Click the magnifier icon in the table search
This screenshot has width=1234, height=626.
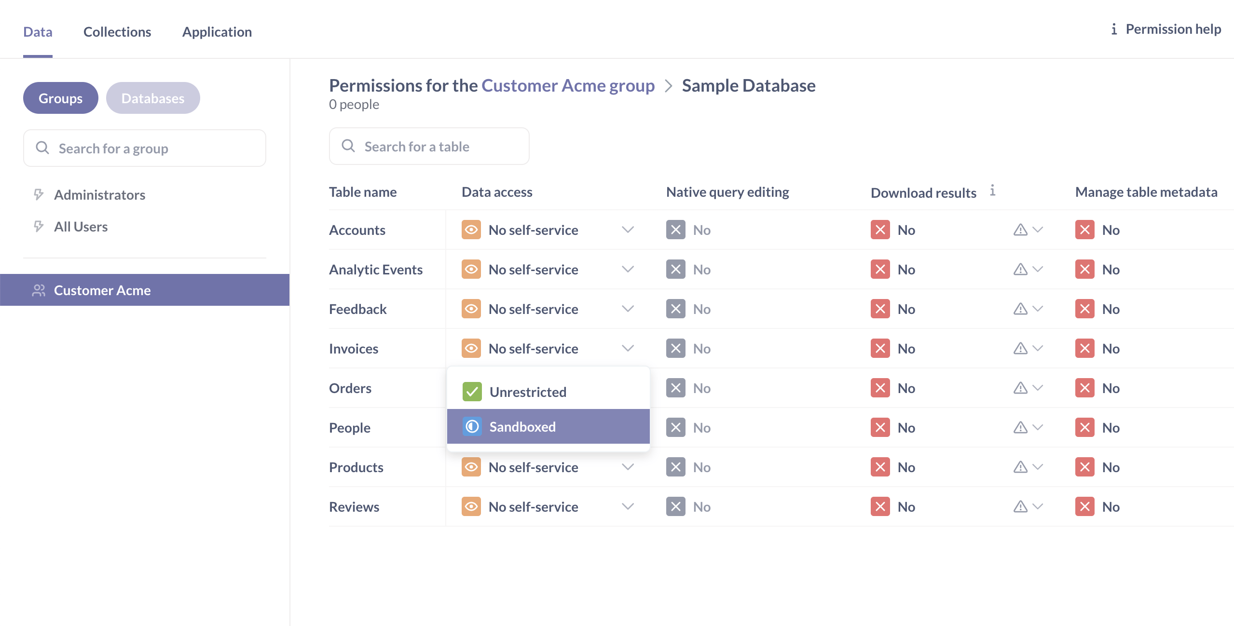(348, 146)
